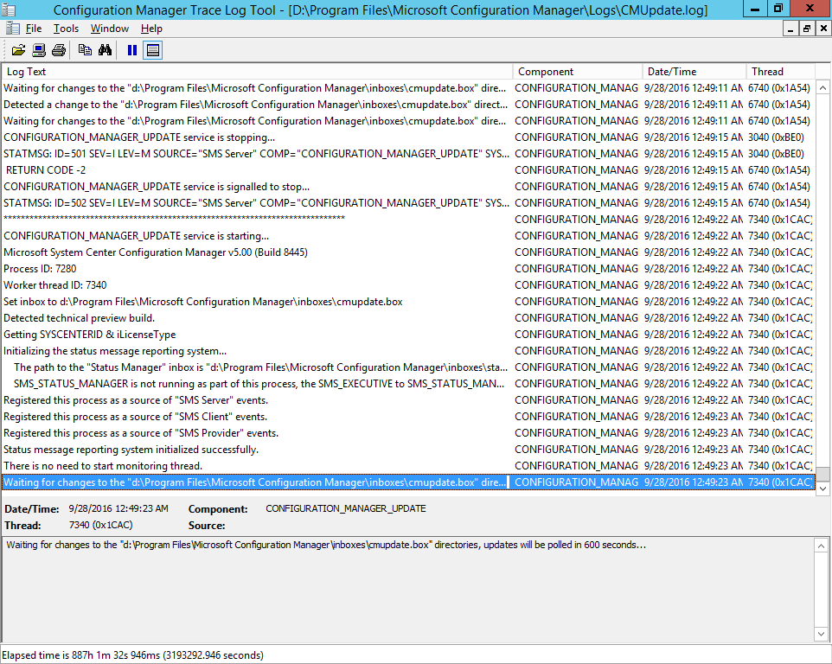The height and width of the screenshot is (664, 832).
Task: Select the "SMS_STATUS_MANAGER is not running" row
Action: pos(408,384)
